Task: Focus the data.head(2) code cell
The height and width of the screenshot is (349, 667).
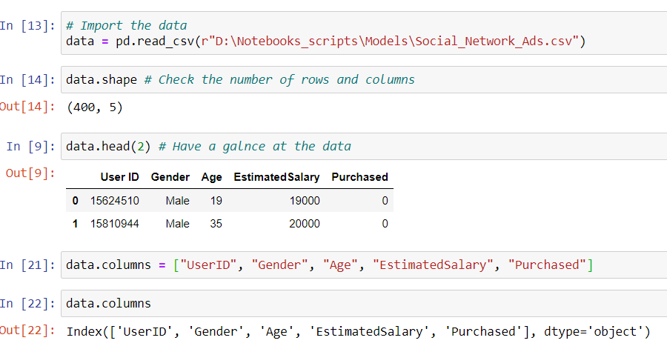Action: (x=363, y=146)
